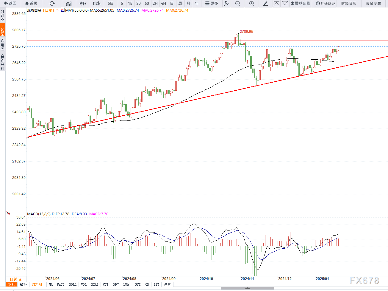Switch to line chart style icon

tap(69, 4)
